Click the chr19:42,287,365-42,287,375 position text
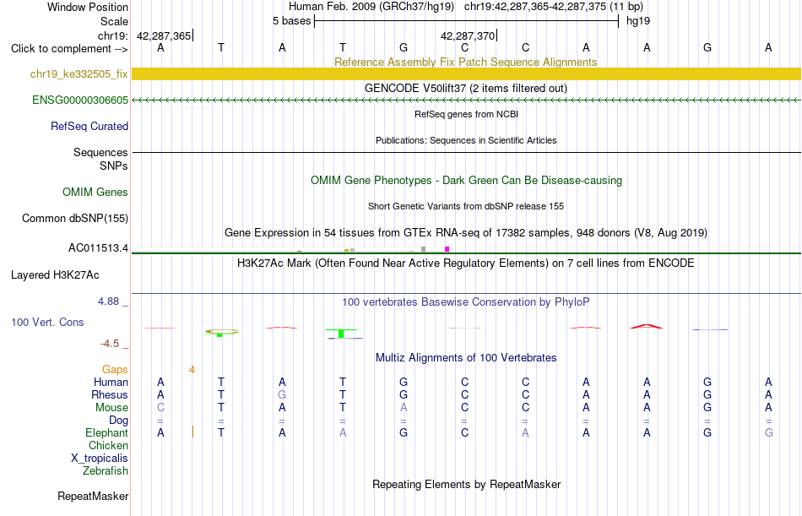Image resolution: width=802 pixels, height=516 pixels. tap(554, 7)
